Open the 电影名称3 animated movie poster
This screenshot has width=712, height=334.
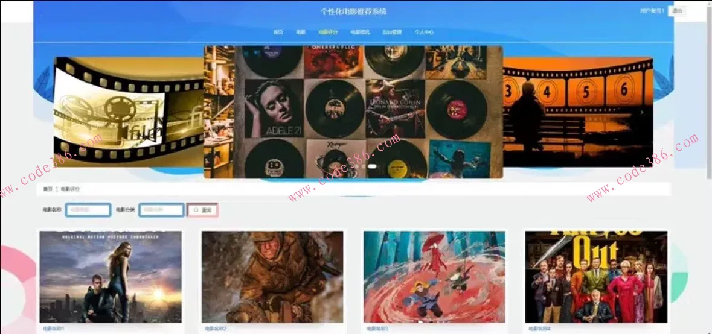435,277
